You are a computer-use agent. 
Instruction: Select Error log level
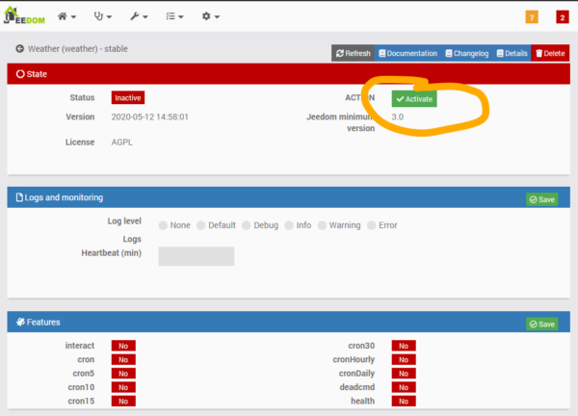[371, 225]
